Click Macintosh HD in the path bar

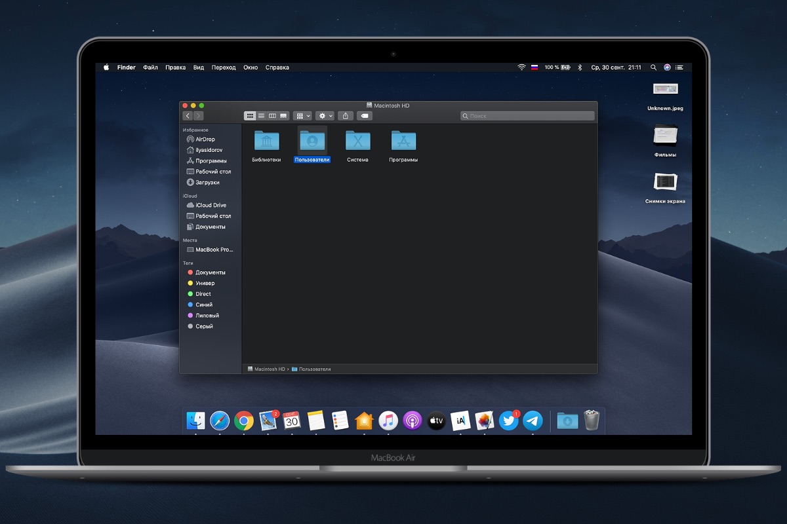pos(266,369)
